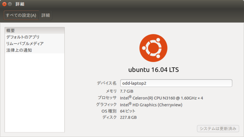Viewport: 244px width, 137px height.
Task: Minimize the 詳細 window
Action: (10, 4)
